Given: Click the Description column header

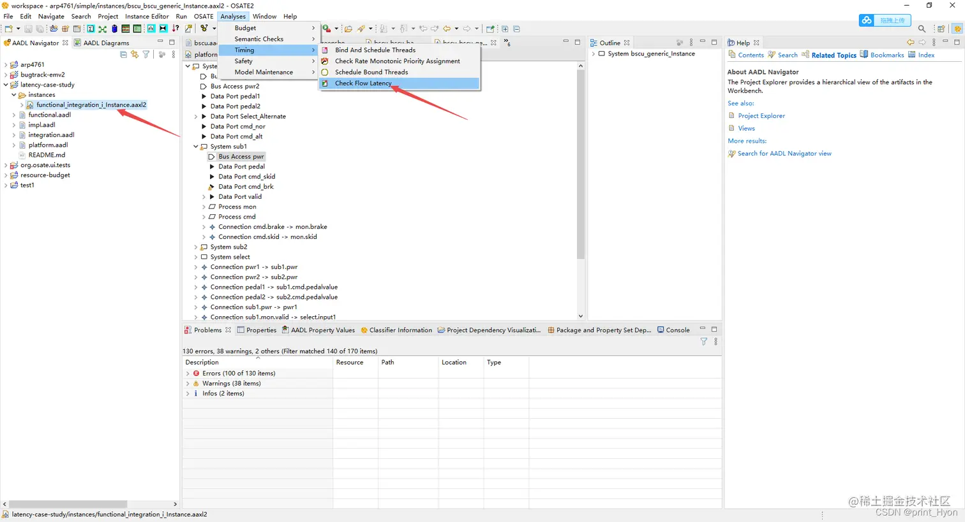Looking at the screenshot, I should (257, 362).
